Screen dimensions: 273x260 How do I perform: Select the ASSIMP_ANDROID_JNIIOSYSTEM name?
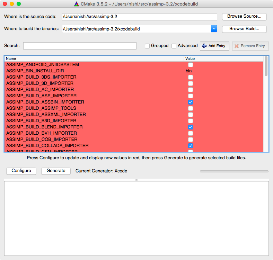click(43, 64)
